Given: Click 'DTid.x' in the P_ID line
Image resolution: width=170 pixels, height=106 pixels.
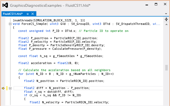Looking at the screenshot, I should (70, 31).
